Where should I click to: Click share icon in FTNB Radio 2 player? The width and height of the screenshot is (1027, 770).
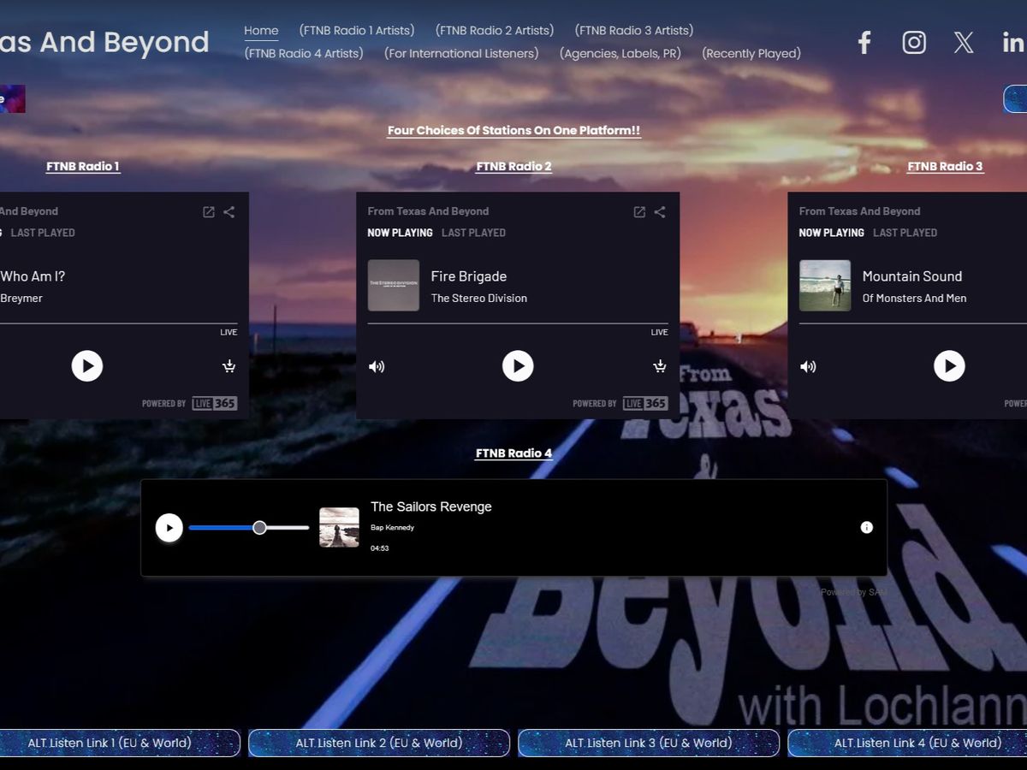click(660, 212)
